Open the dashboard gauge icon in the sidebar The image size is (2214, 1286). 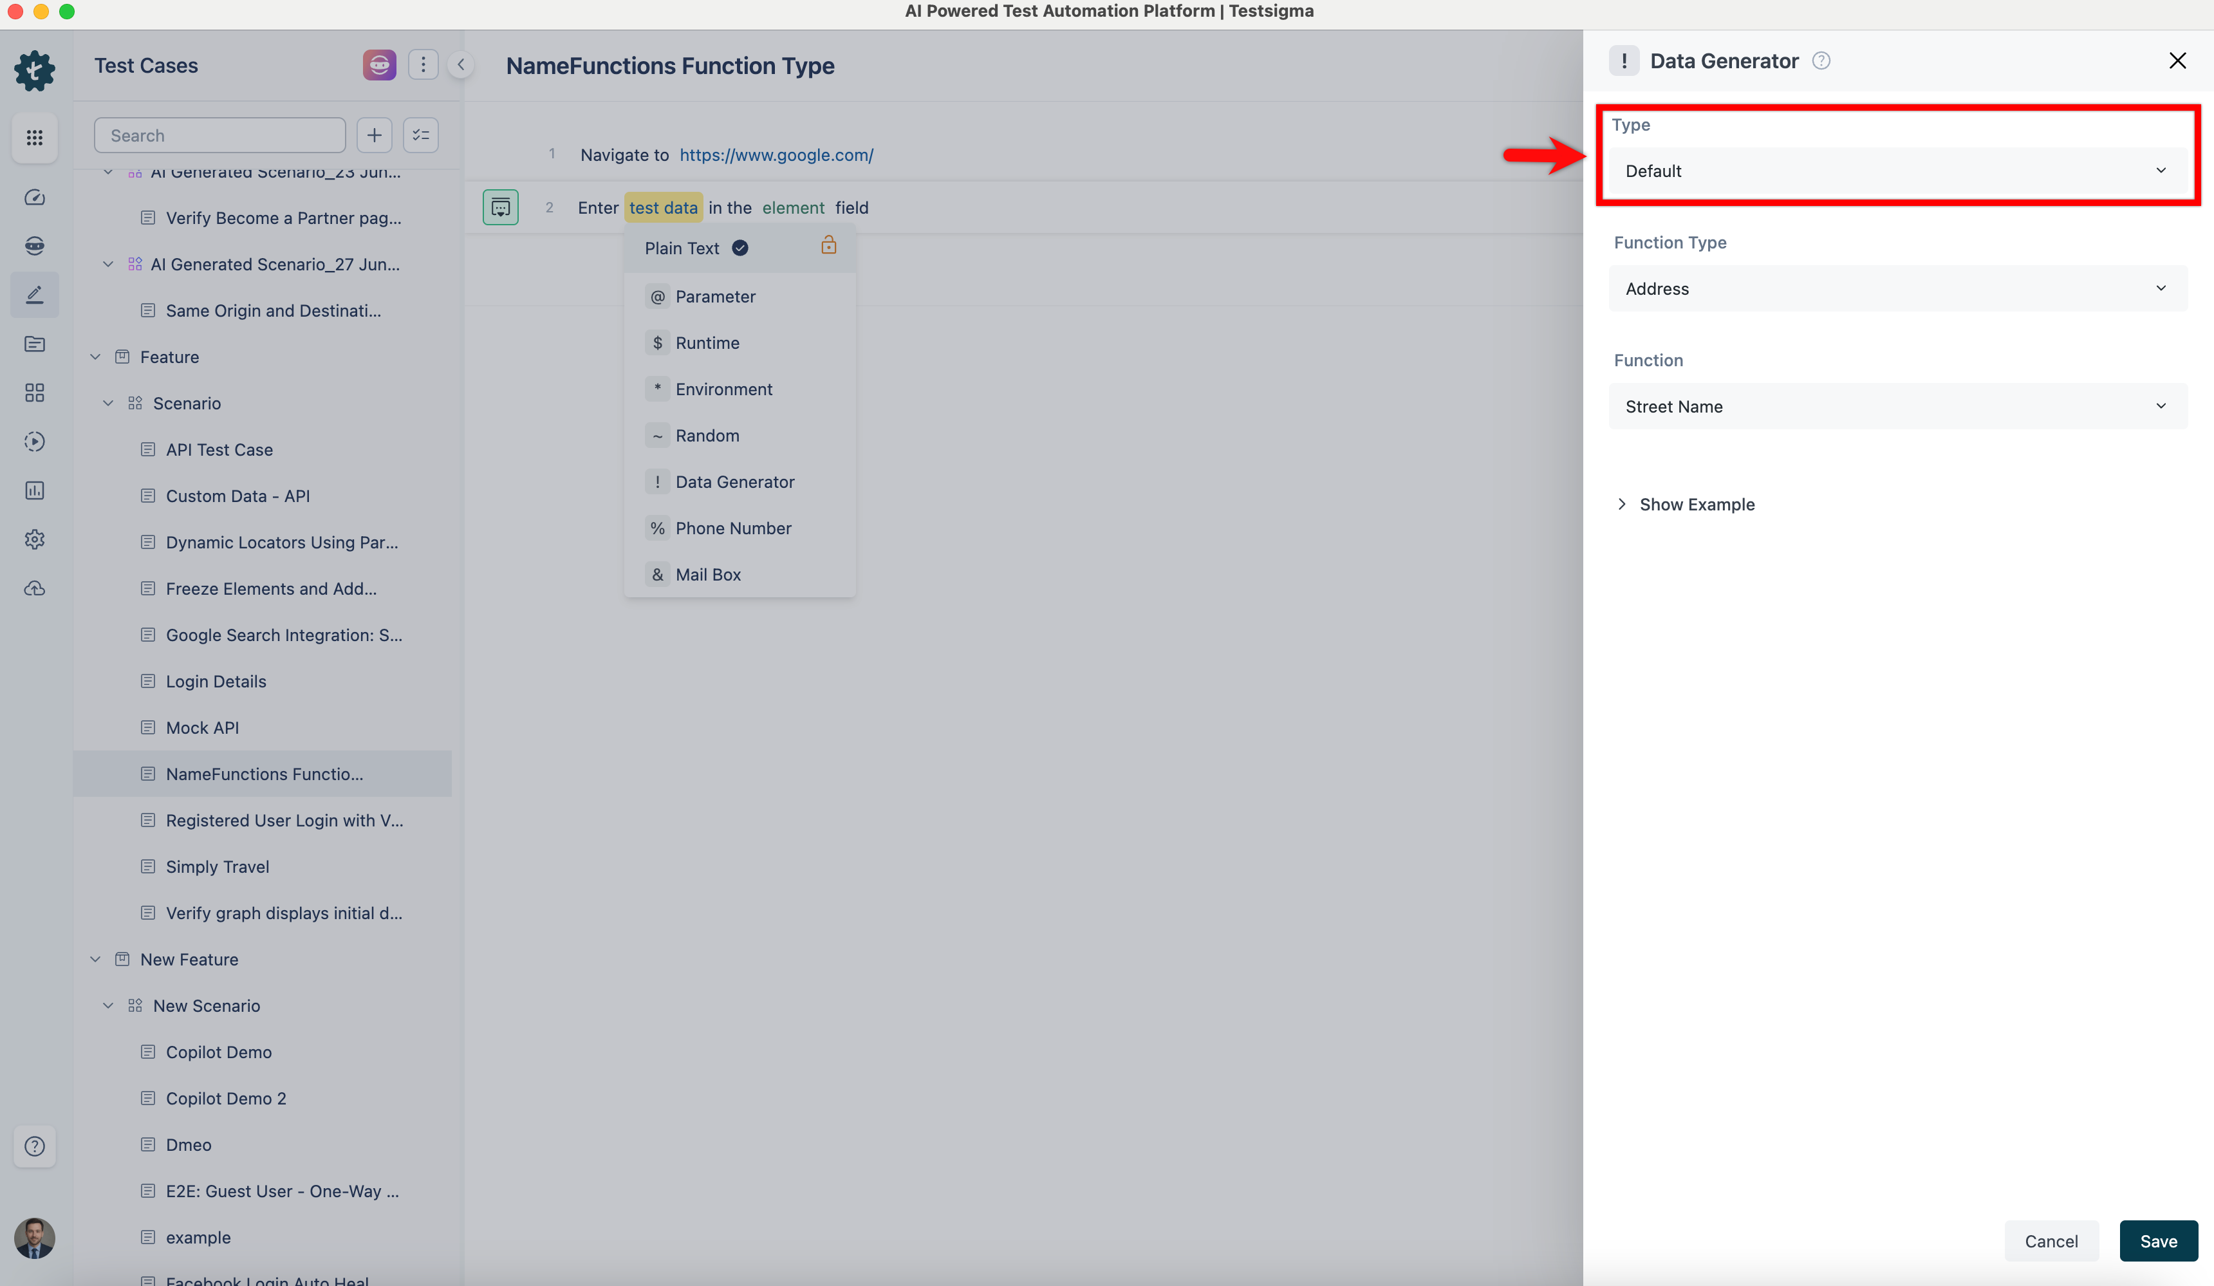34,197
